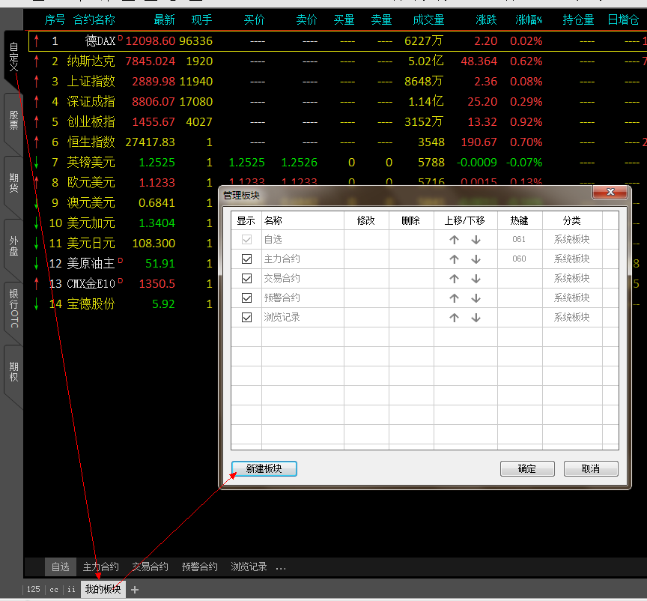Uncheck the 主力合约 display checkbox
The height and width of the screenshot is (601, 647).
(246, 259)
